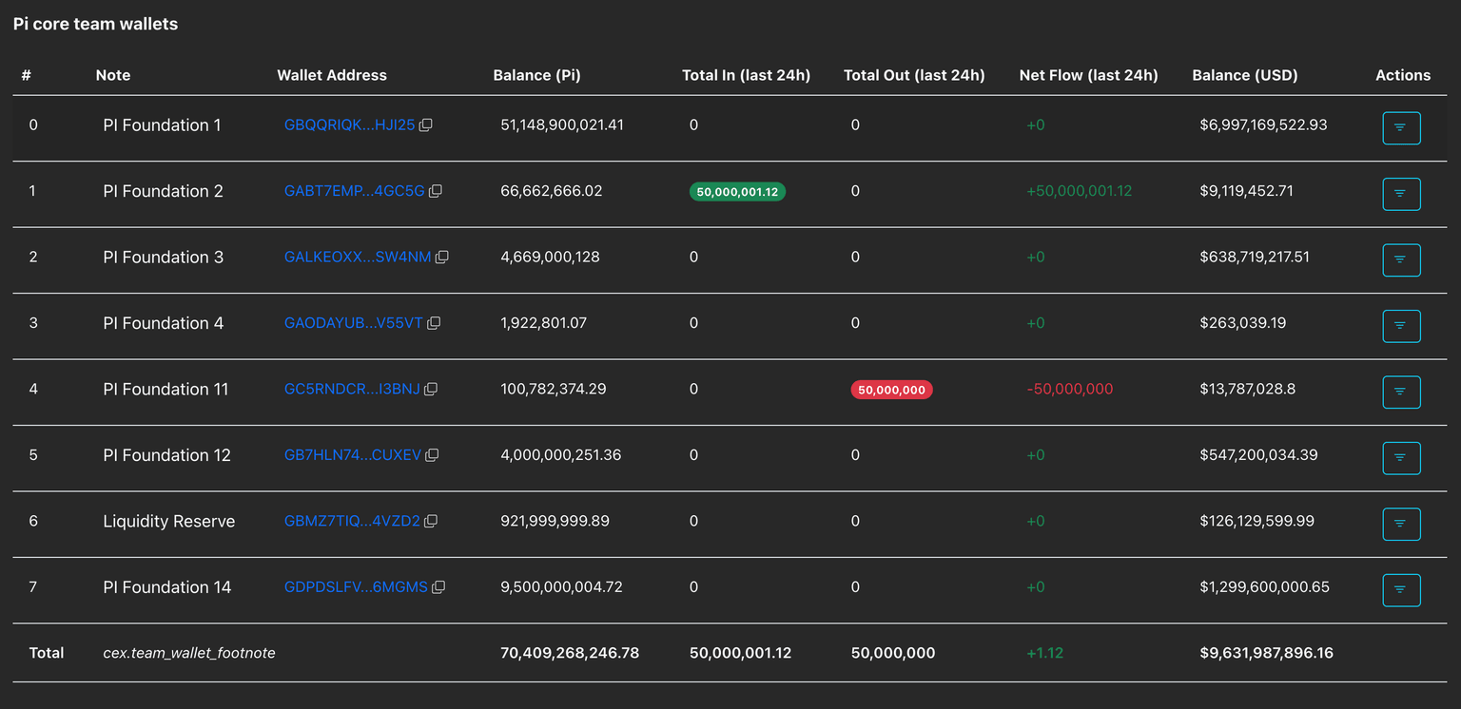Click filter action button for PI Foundation 1
Viewport: 1461px width, 709px height.
[1400, 127]
